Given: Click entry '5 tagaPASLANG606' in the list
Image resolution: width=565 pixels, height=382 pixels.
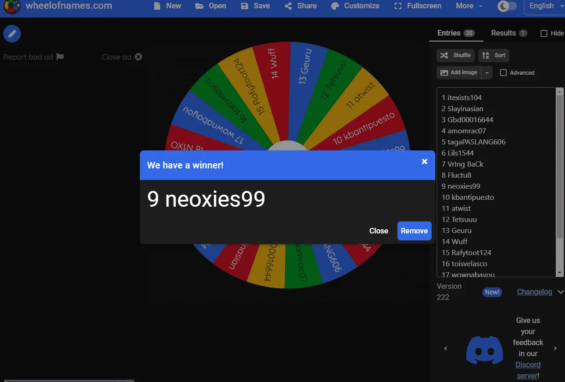Looking at the screenshot, I should tap(474, 142).
